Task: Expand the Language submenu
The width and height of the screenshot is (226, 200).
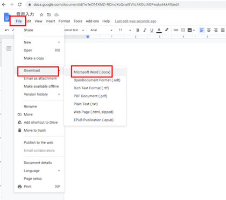Action: pos(39,170)
